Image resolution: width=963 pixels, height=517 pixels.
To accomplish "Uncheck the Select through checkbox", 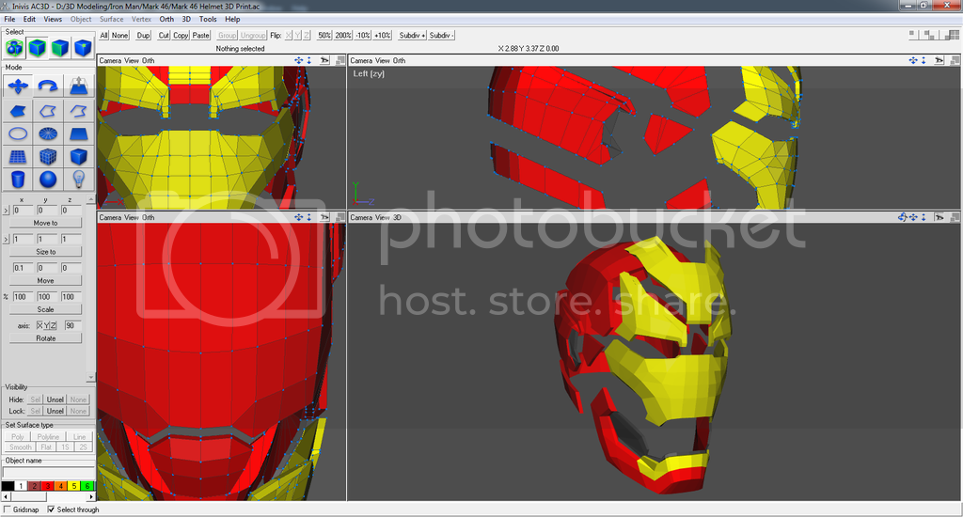I will click(51, 509).
